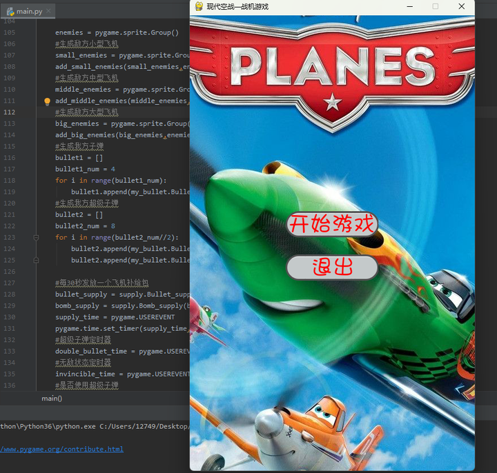Click the code line 'bullet1_num = 4'
497x473 pixels.
pyautogui.click(x=86, y=169)
